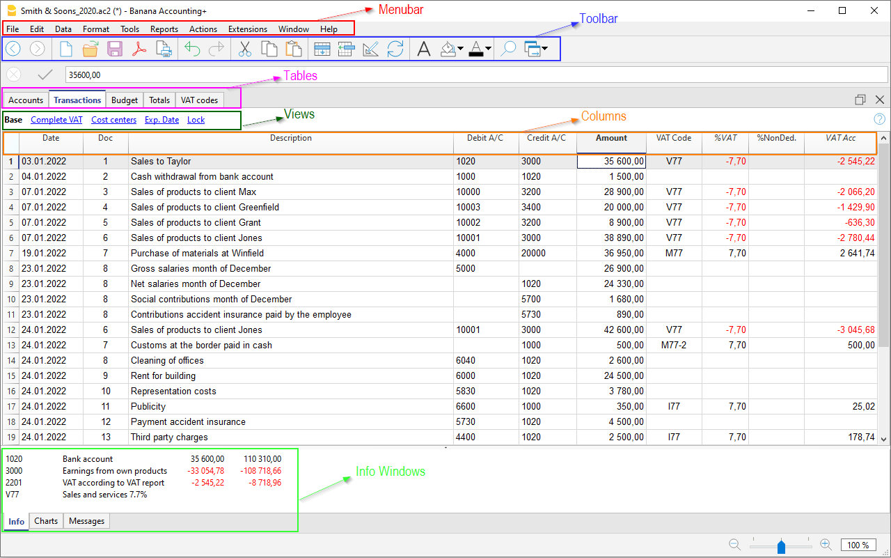Open Find with the magnifier icon
This screenshot has width=891, height=558.
click(508, 49)
